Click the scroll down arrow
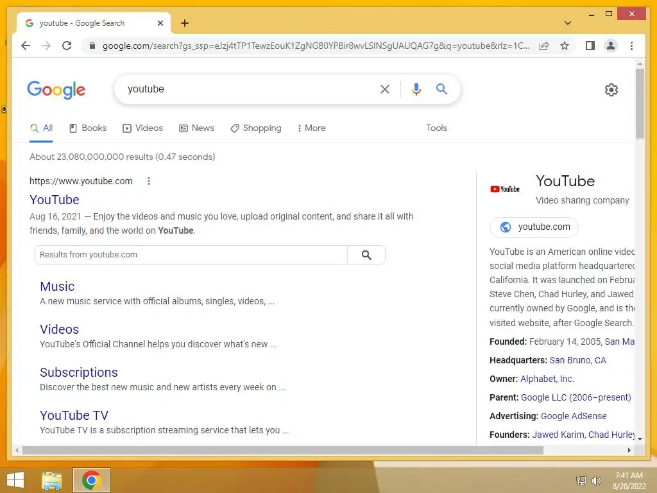 pos(640,439)
